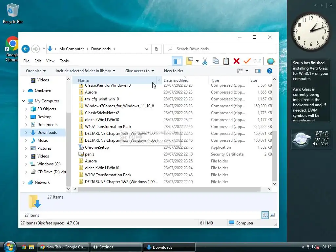
Task: Expand the OneDrive tree node
Action: pyautogui.click(x=24, y=91)
